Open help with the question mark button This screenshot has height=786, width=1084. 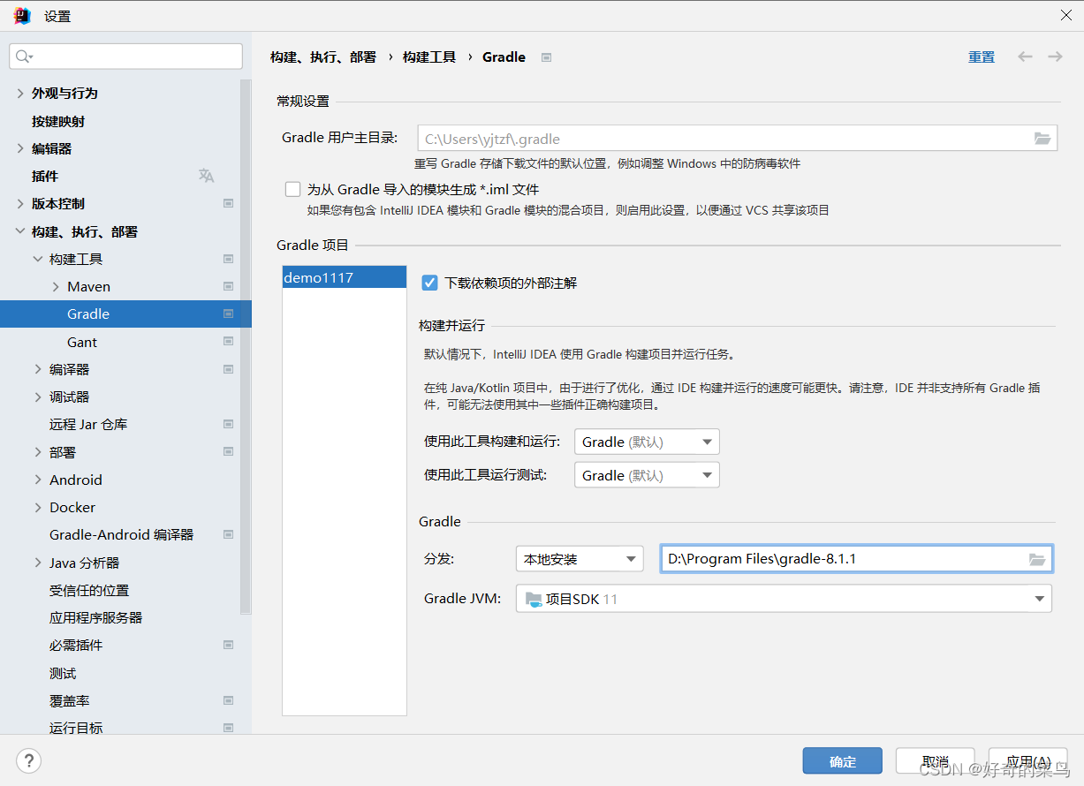(x=29, y=760)
